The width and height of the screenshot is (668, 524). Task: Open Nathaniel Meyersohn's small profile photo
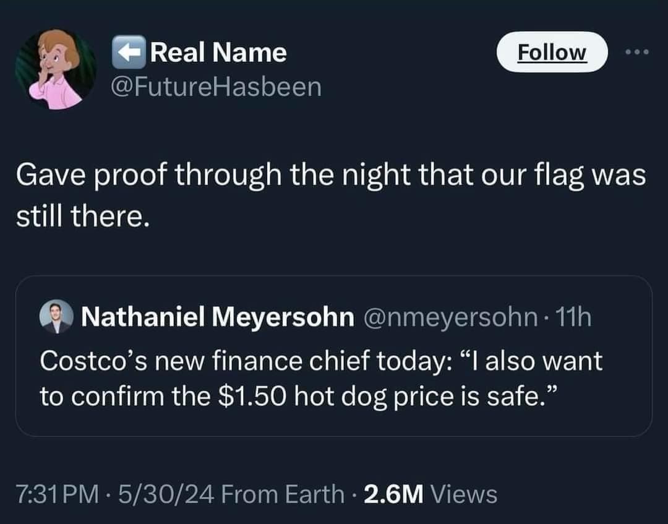[56, 317]
